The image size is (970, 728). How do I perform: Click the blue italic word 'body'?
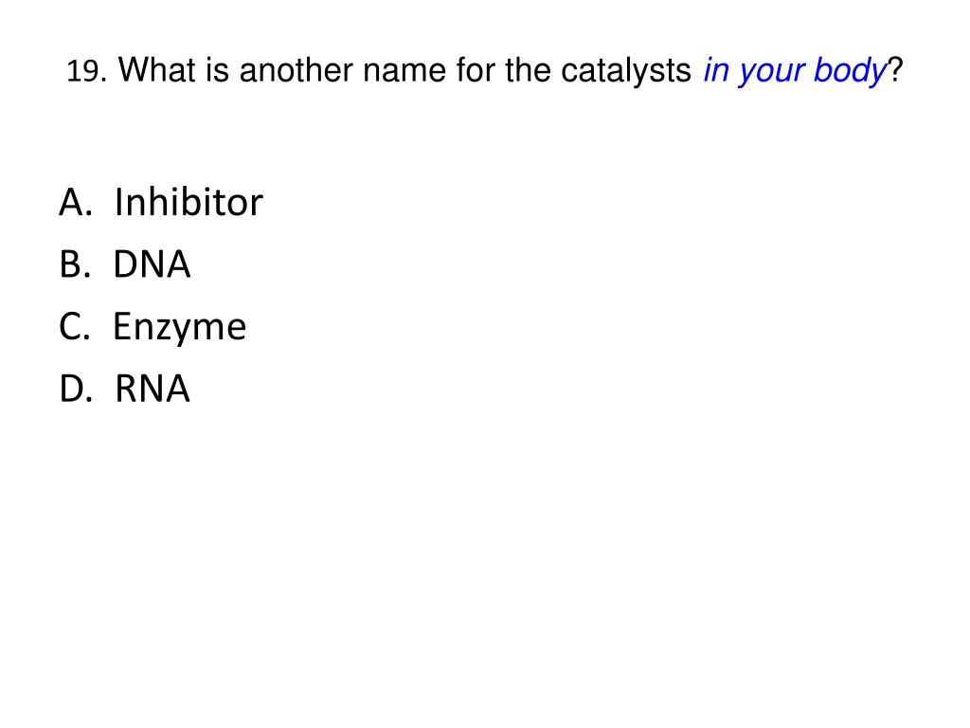(x=850, y=70)
